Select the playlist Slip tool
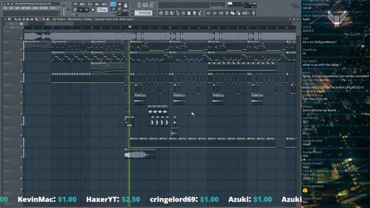The image size is (370, 208). coord(32,19)
